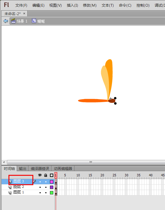Select keyframe 1 on 图层 3
Screen dimensions: 165x210
[56, 182]
